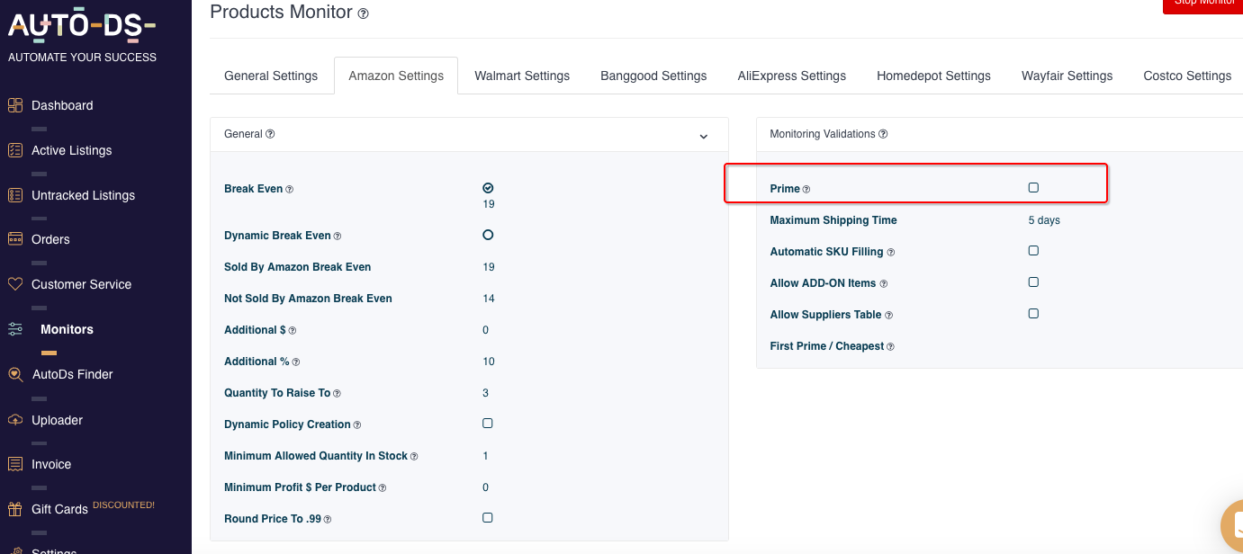Click help icon next to Quantity To Raise To
The height and width of the screenshot is (554, 1243).
point(337,394)
